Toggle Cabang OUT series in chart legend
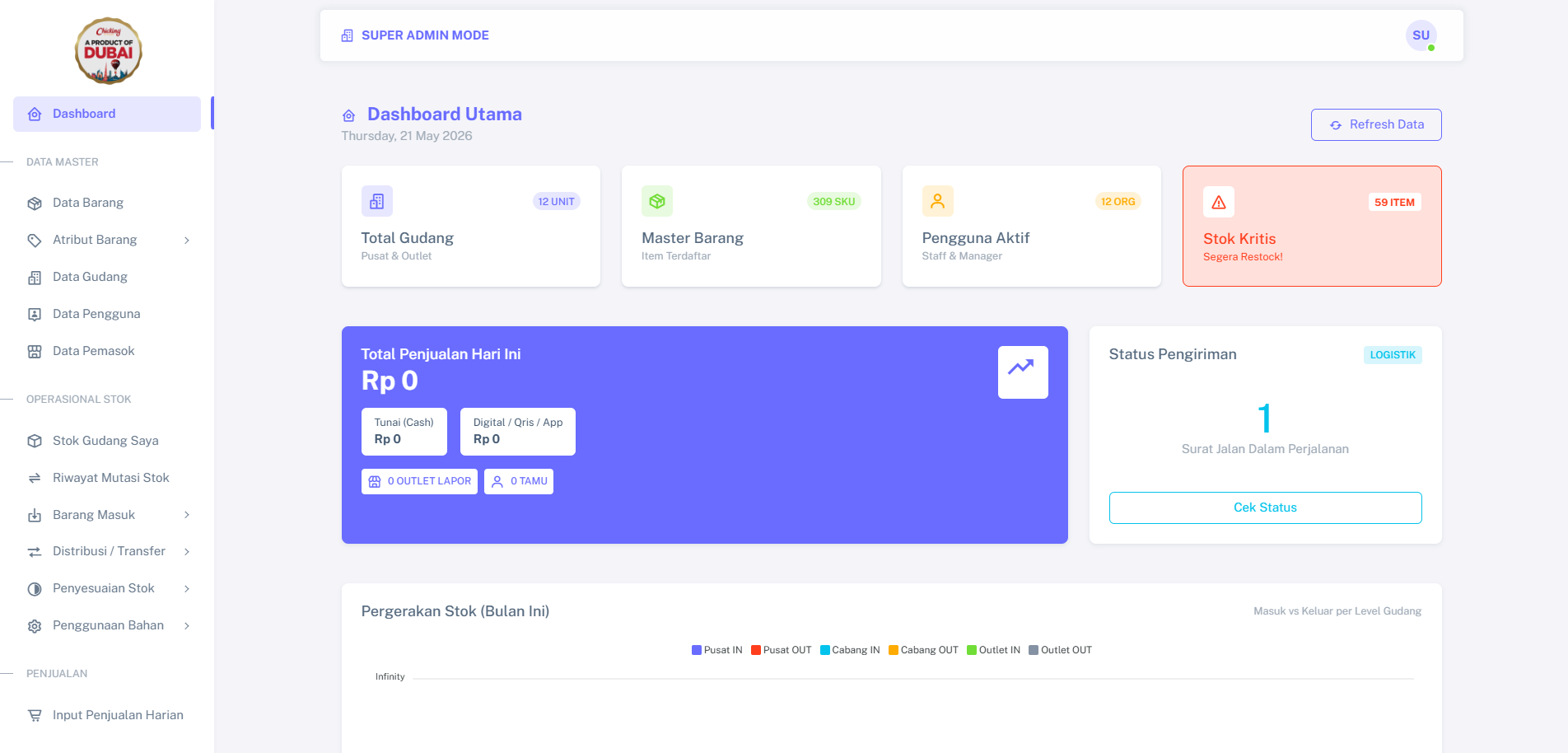 (x=924, y=650)
